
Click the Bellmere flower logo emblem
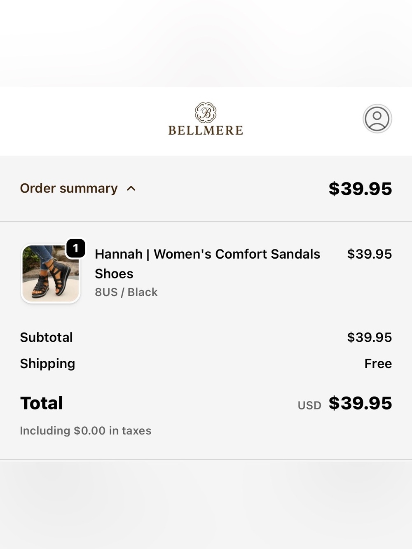click(x=206, y=112)
